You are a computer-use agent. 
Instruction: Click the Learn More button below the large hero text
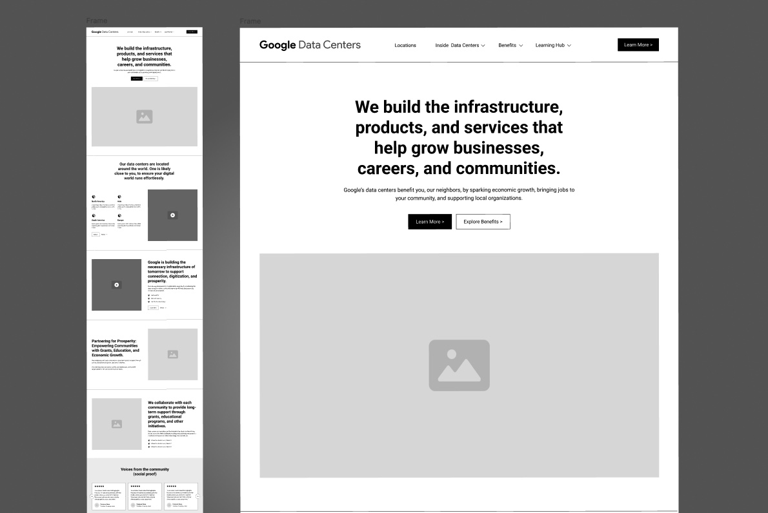click(430, 222)
